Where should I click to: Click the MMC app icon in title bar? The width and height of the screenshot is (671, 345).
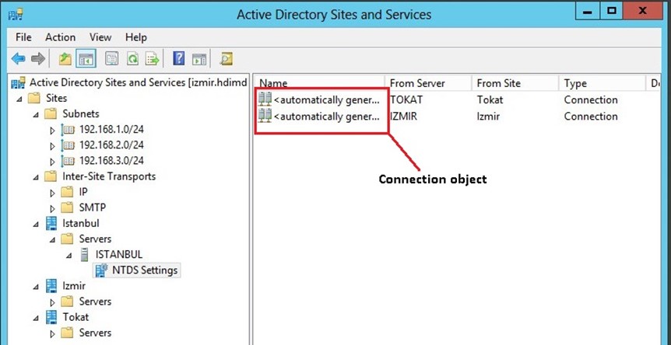(x=16, y=15)
